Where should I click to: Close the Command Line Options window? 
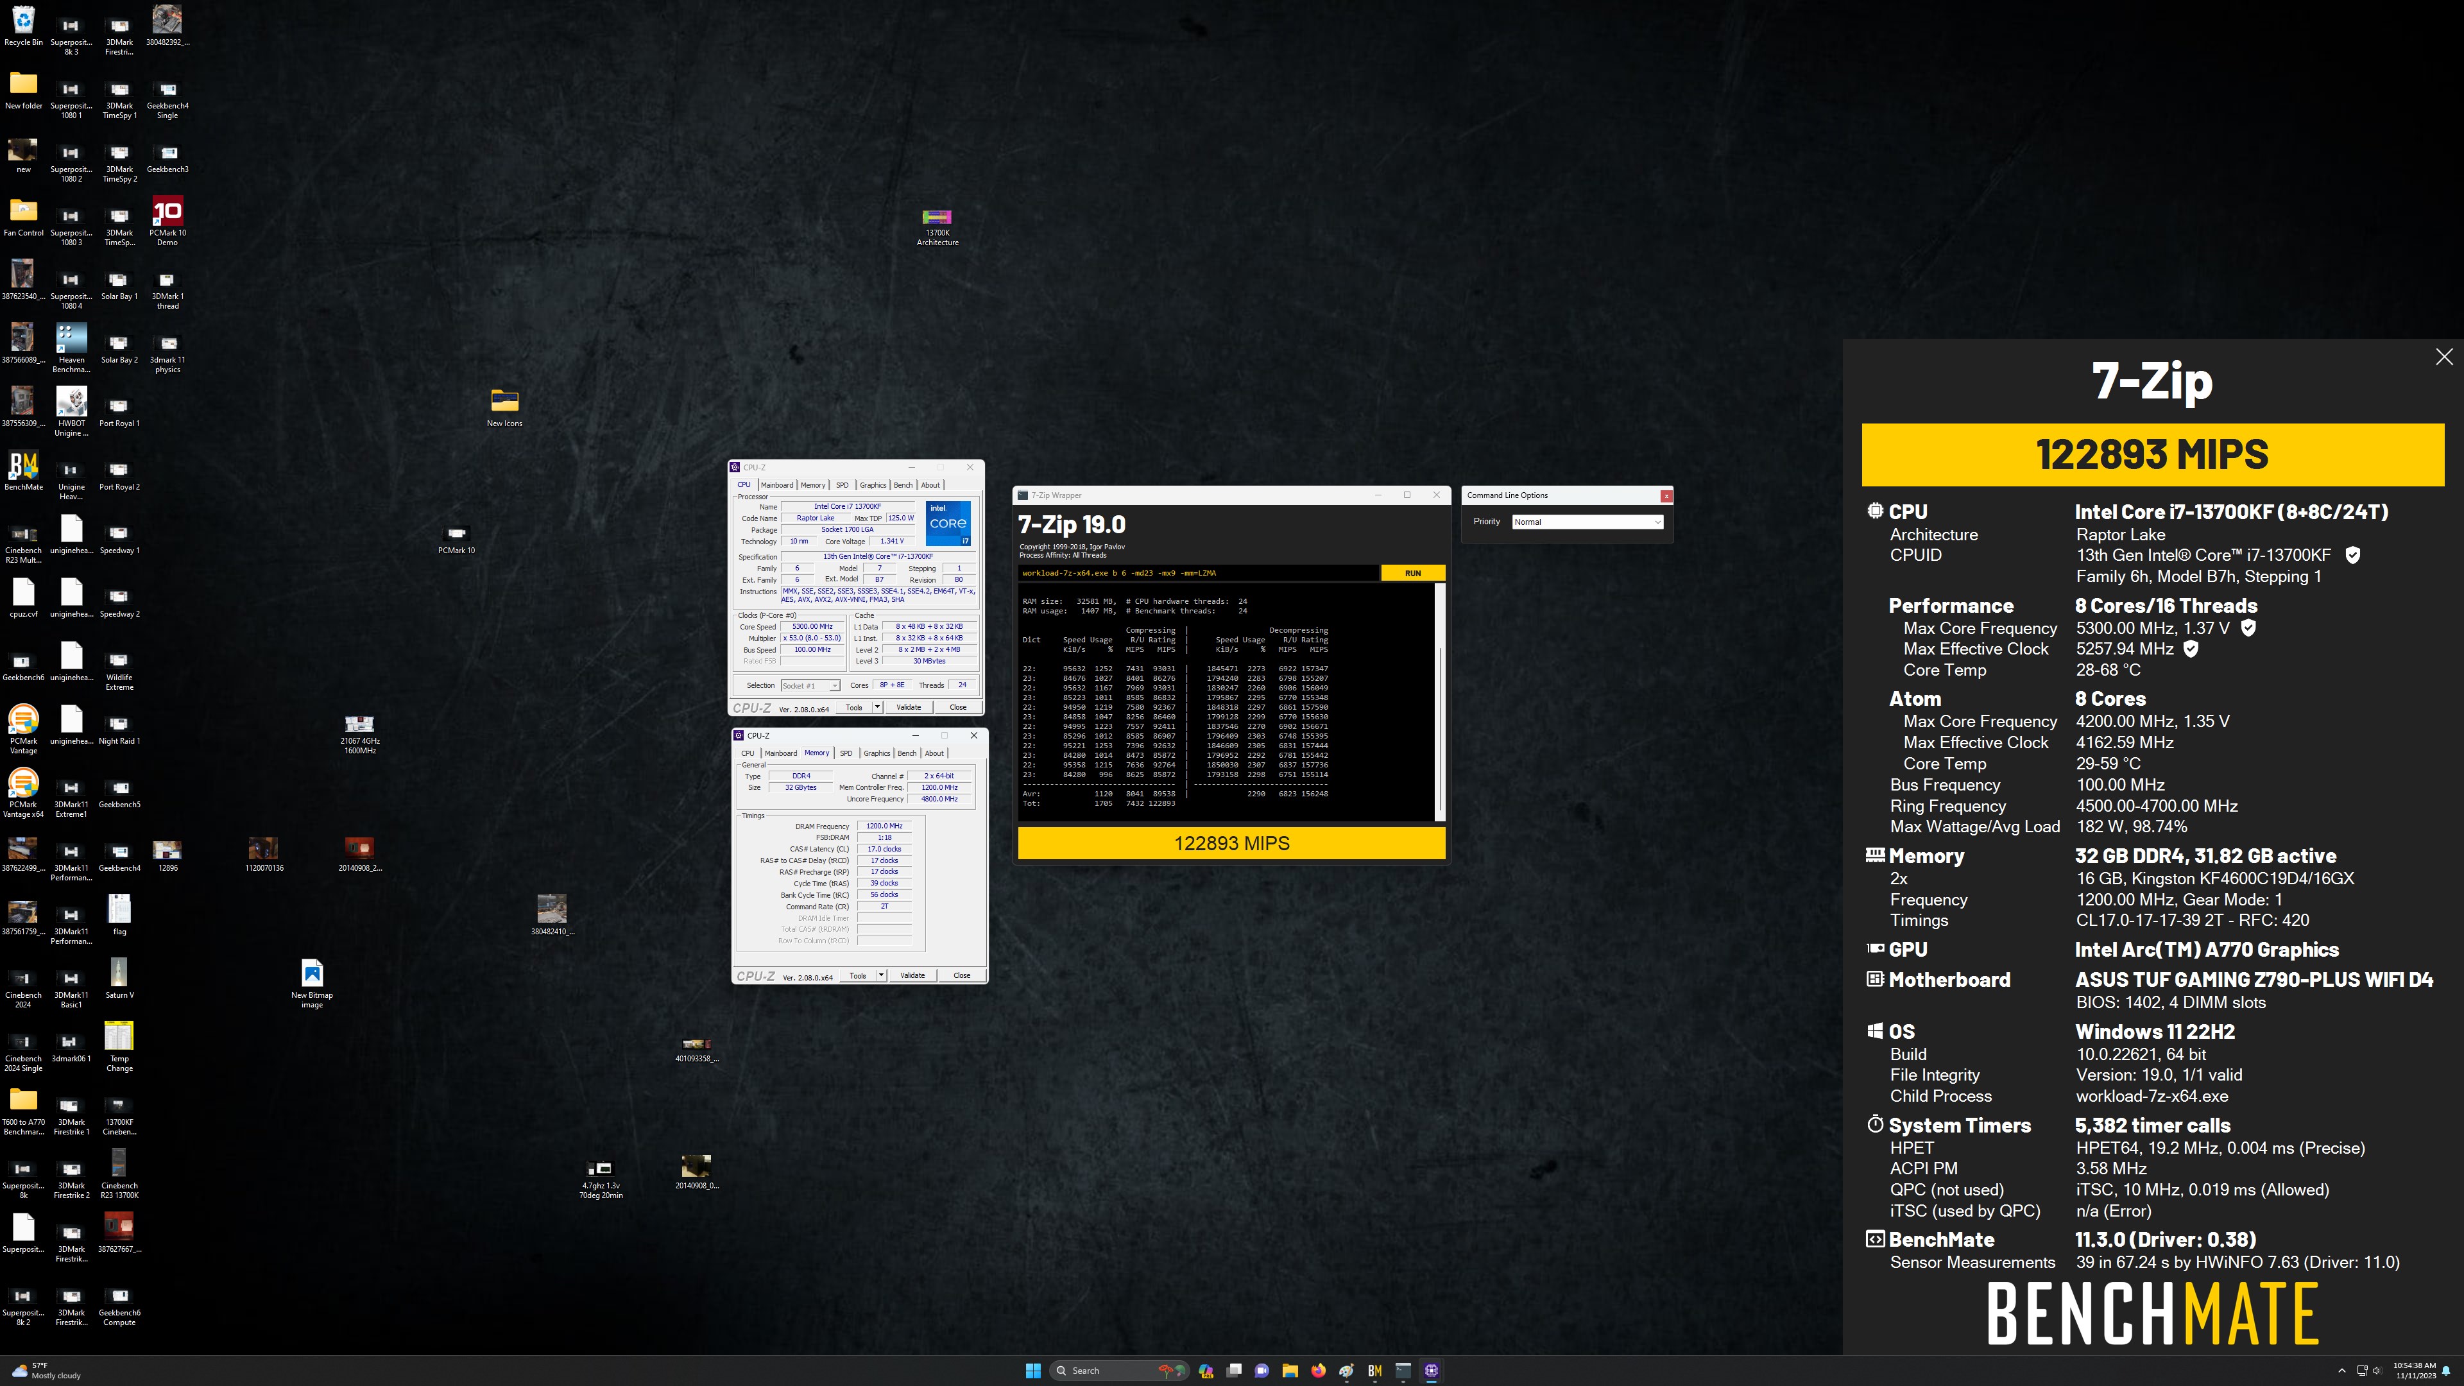[x=1666, y=495]
